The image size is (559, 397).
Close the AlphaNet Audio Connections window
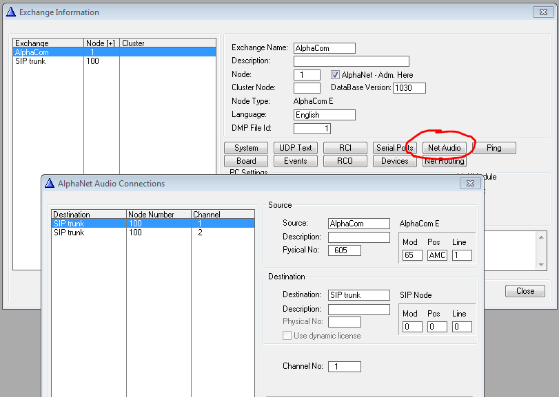(x=470, y=184)
